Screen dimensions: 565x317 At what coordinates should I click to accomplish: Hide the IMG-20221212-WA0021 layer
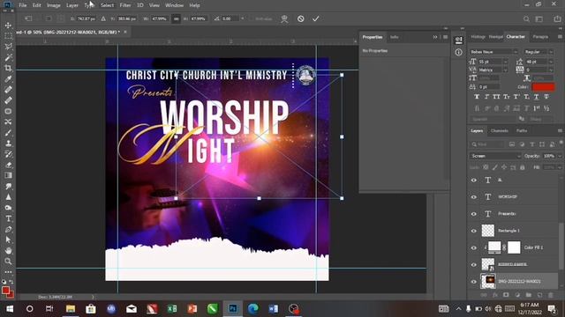pyautogui.click(x=474, y=282)
